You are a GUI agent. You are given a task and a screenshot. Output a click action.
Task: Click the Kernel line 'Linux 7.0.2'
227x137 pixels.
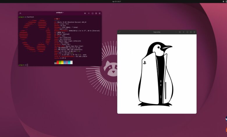point(65,24)
